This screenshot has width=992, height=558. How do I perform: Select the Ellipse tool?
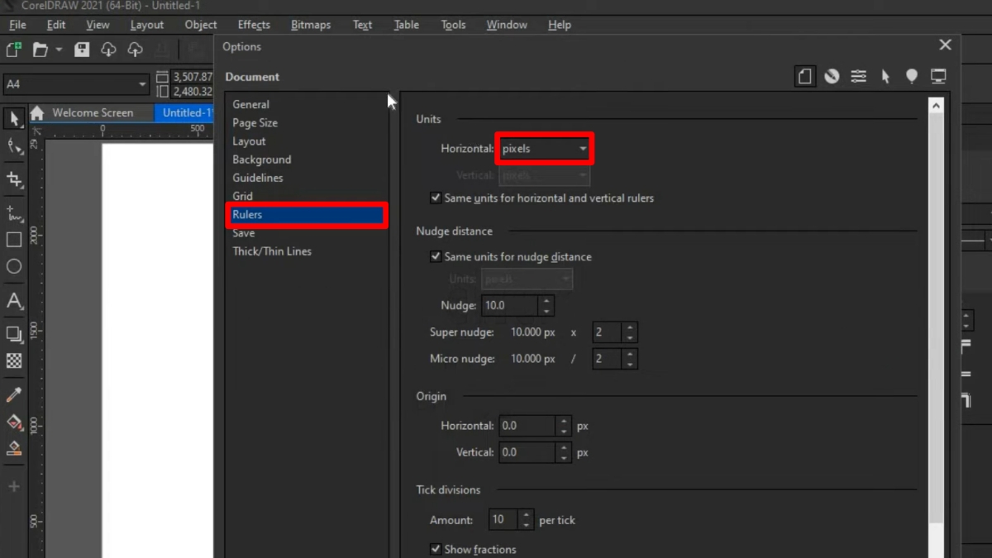point(14,266)
